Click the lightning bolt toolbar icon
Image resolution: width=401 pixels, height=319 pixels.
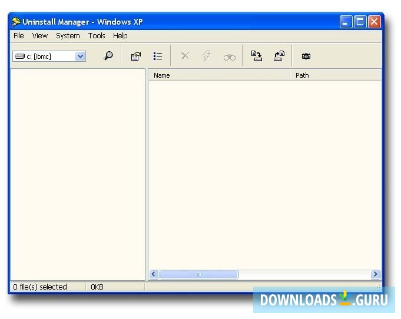click(x=207, y=56)
